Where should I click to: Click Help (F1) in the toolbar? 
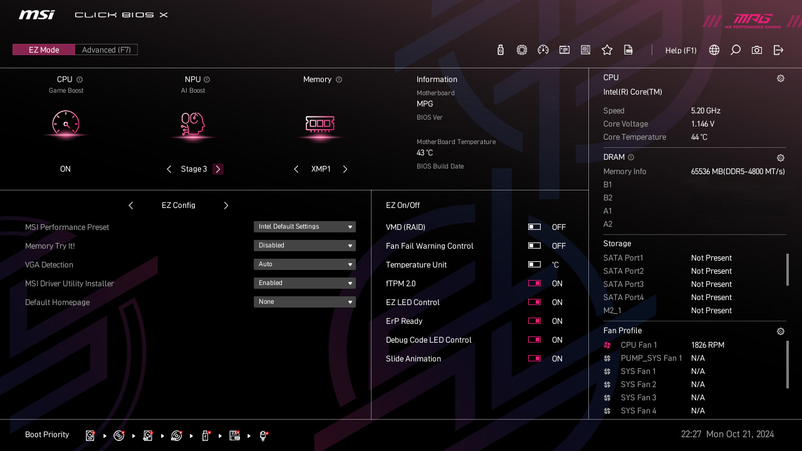[680, 50]
